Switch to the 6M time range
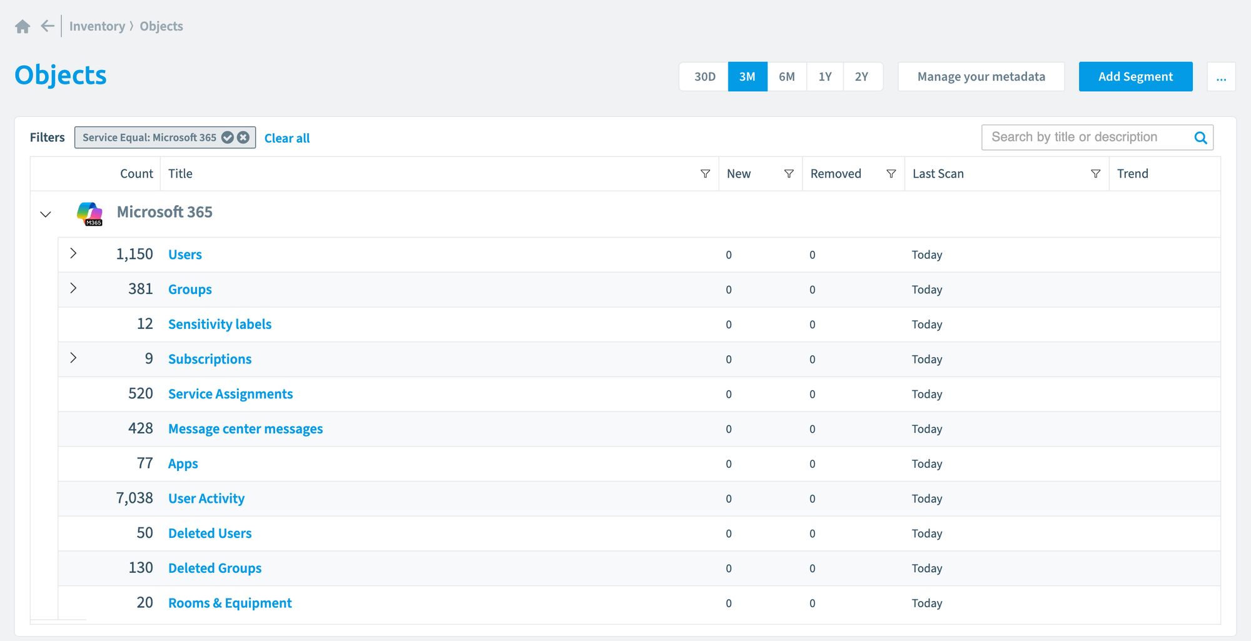This screenshot has width=1251, height=641. tap(787, 77)
